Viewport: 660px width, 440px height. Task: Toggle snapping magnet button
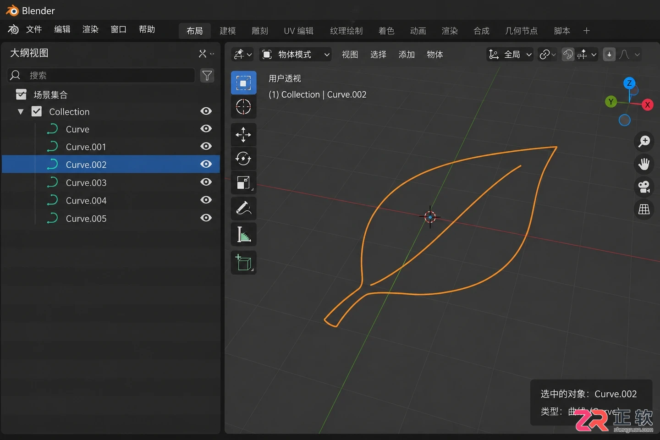(568, 55)
